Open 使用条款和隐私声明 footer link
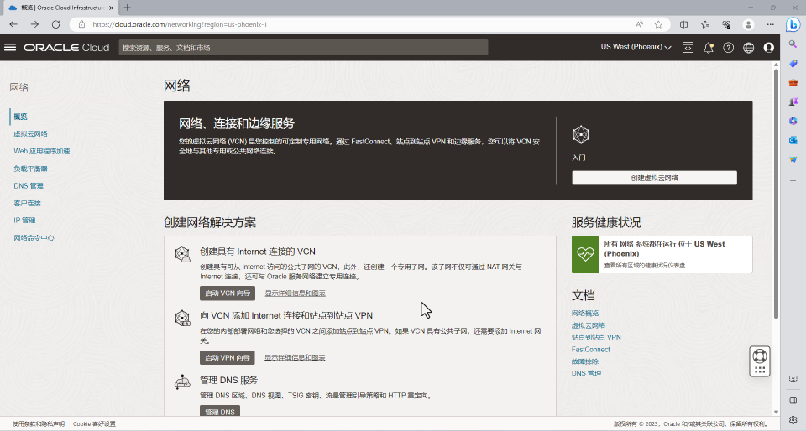The width and height of the screenshot is (806, 431). [39, 423]
